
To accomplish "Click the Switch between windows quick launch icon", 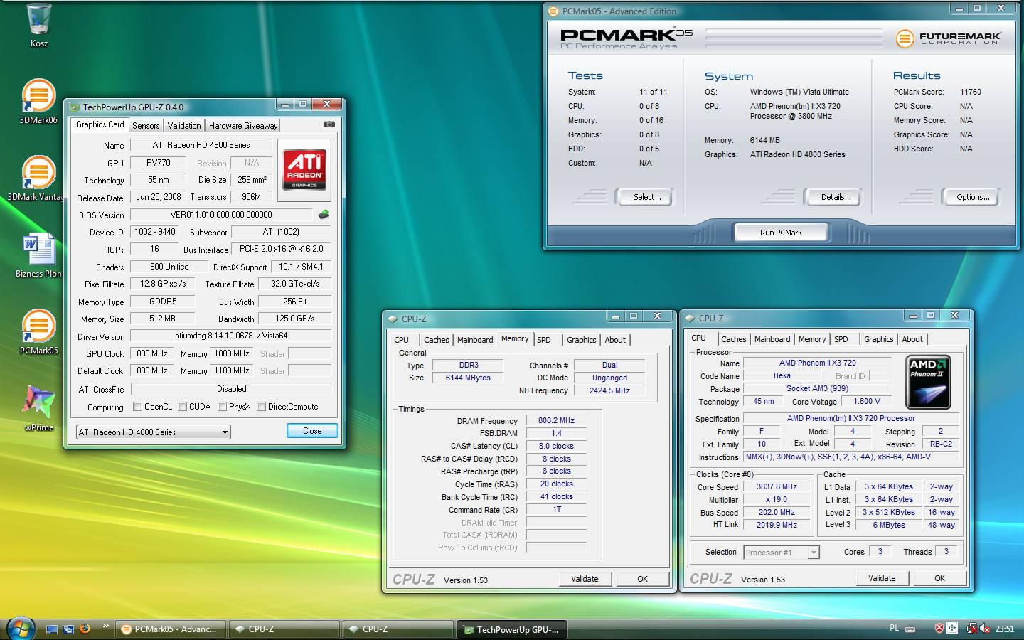I will tap(68, 629).
